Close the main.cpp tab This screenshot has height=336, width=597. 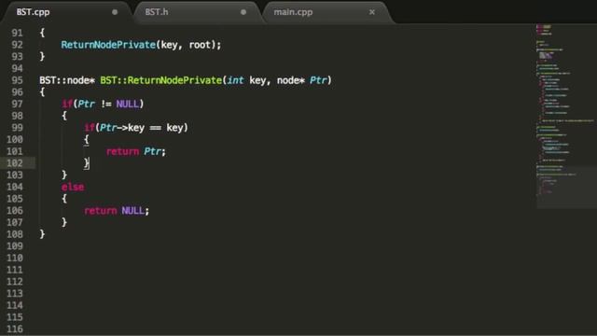tap(372, 12)
